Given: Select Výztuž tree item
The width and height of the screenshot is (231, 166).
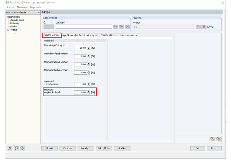Looking at the screenshot, I should tap(14, 30).
